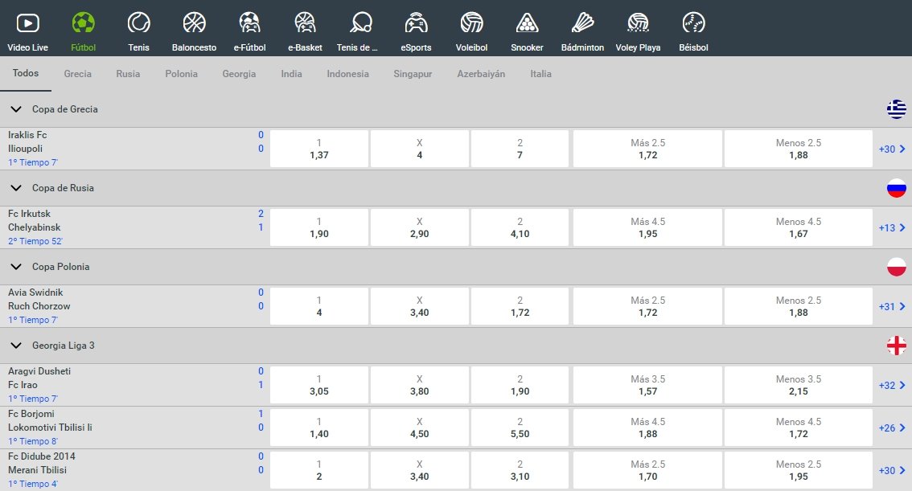
Task: Go to the Voleibol sport icon
Action: (x=471, y=23)
